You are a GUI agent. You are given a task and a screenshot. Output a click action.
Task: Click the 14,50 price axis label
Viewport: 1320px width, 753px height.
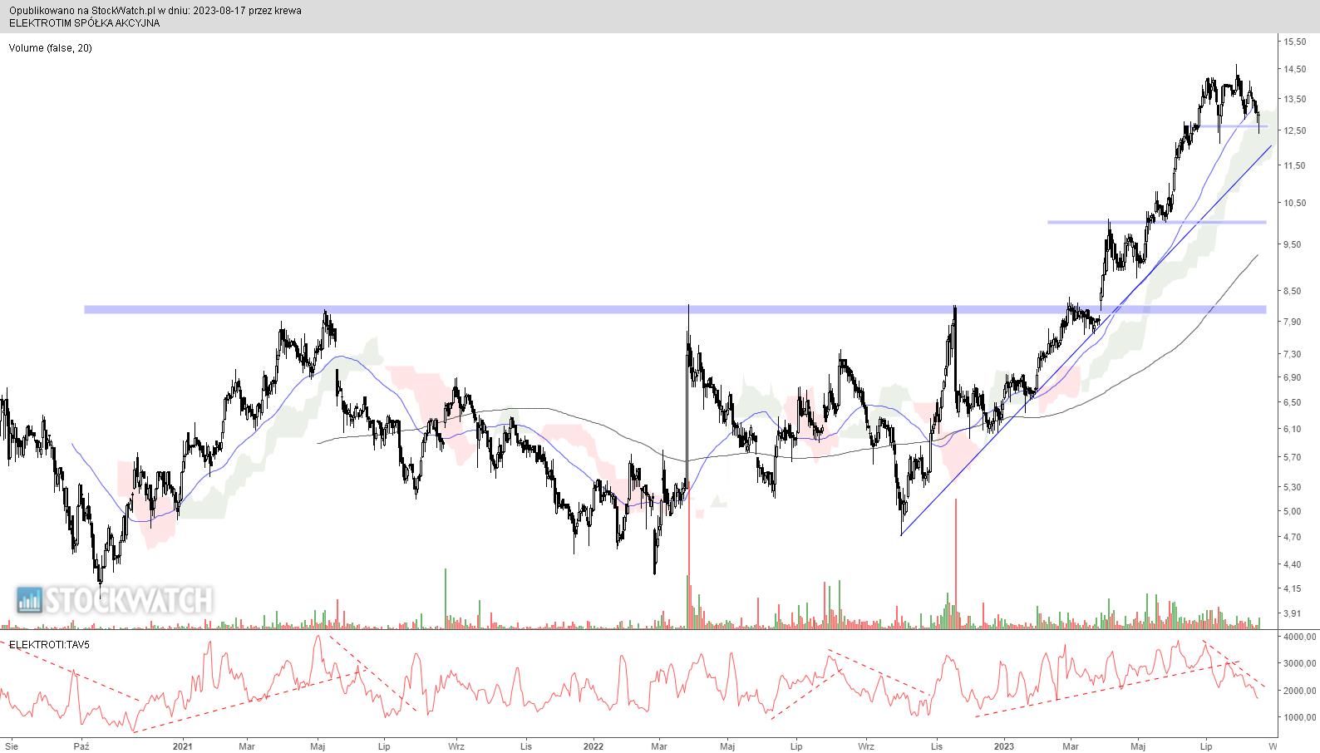1295,70
